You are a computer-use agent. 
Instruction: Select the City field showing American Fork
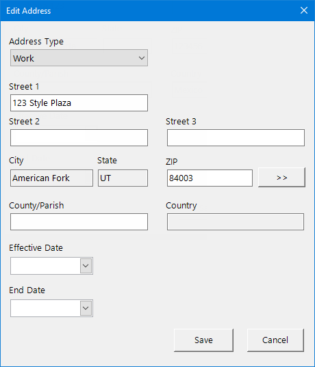click(51, 178)
